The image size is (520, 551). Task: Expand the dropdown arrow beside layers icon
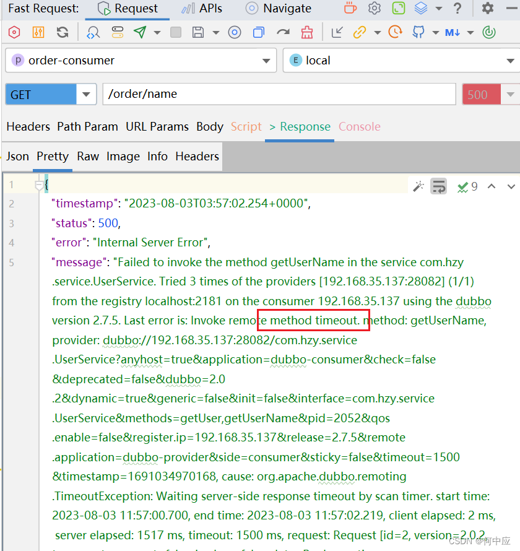pyautogui.click(x=439, y=9)
